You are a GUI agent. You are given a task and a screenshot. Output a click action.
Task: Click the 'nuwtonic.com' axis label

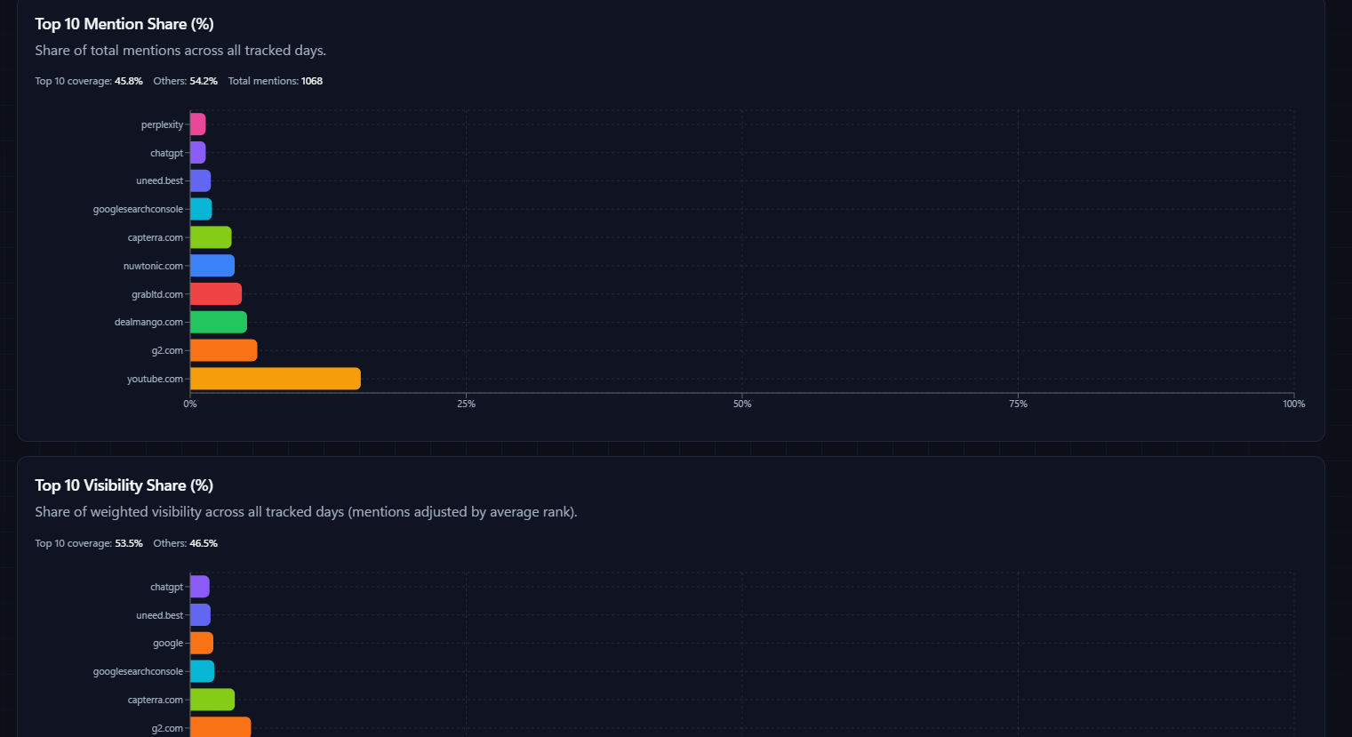153,266
